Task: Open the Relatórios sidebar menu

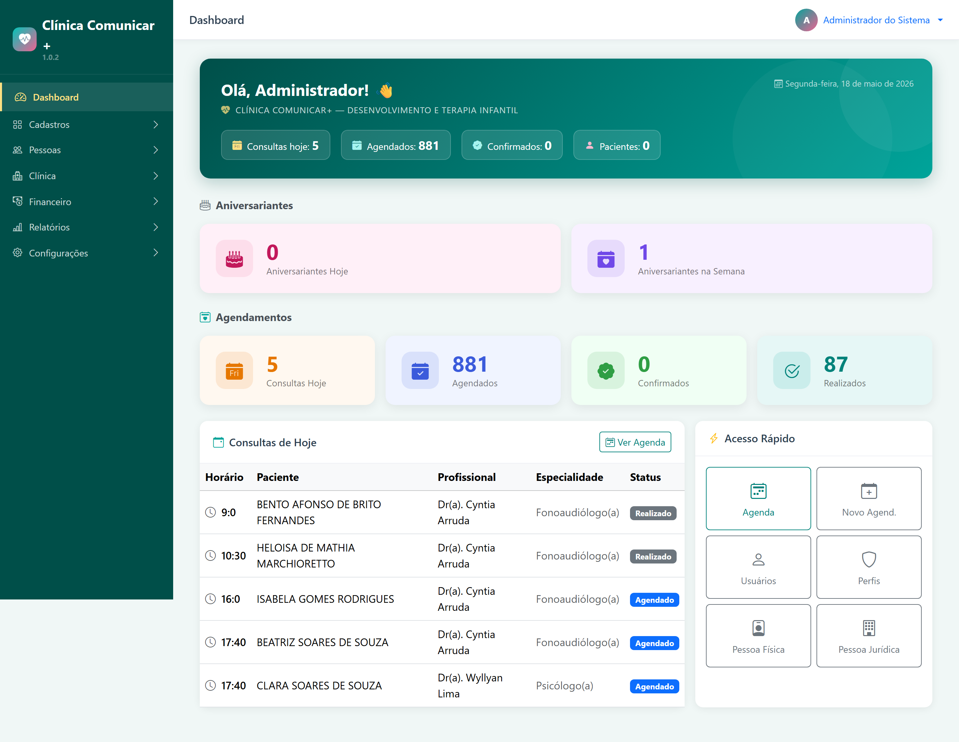Action: pyautogui.click(x=87, y=227)
